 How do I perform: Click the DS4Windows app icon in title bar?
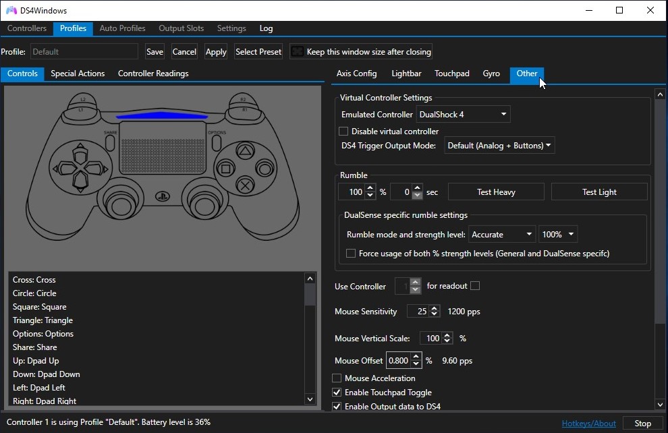pos(11,10)
